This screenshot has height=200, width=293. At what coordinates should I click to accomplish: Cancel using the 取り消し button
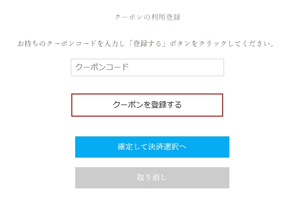pyautogui.click(x=152, y=177)
